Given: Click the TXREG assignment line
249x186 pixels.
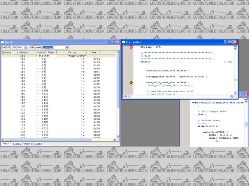Looking at the screenshot, I should 221,135.
